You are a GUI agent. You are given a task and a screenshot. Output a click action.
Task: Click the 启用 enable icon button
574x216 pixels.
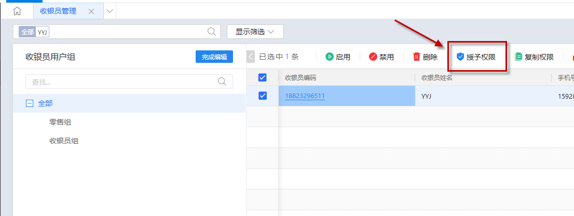pyautogui.click(x=337, y=57)
